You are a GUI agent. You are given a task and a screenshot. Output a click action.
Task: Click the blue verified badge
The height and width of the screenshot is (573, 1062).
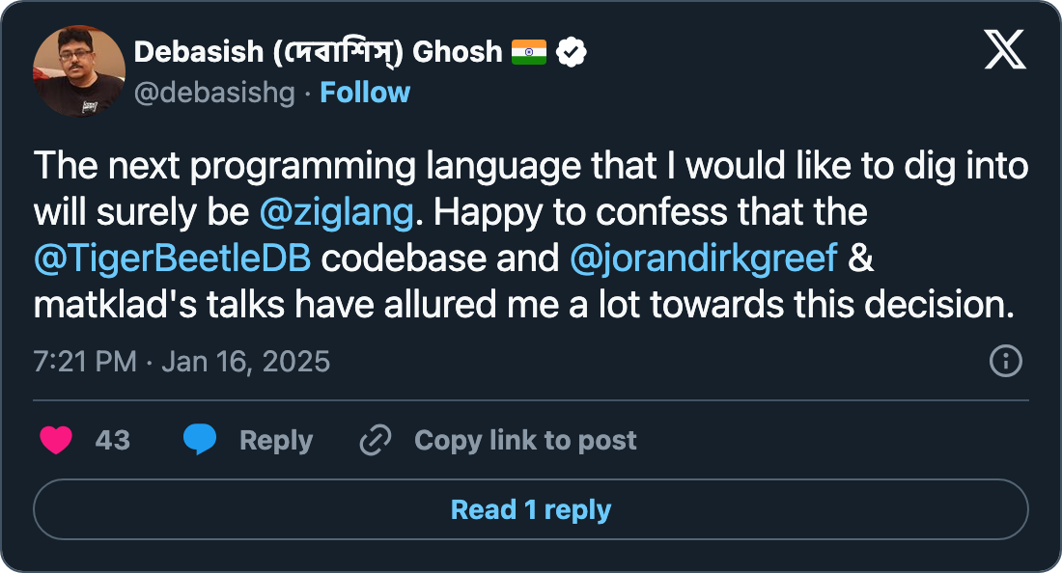pyautogui.click(x=573, y=52)
